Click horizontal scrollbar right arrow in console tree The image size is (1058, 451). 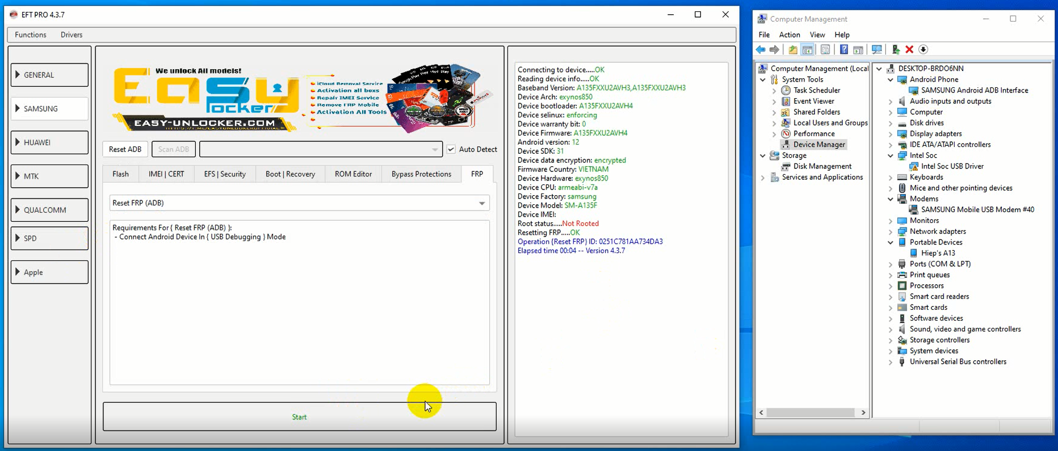pyautogui.click(x=863, y=413)
